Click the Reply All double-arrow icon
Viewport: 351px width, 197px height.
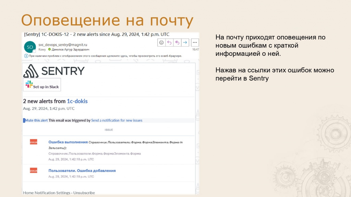coord(177,42)
